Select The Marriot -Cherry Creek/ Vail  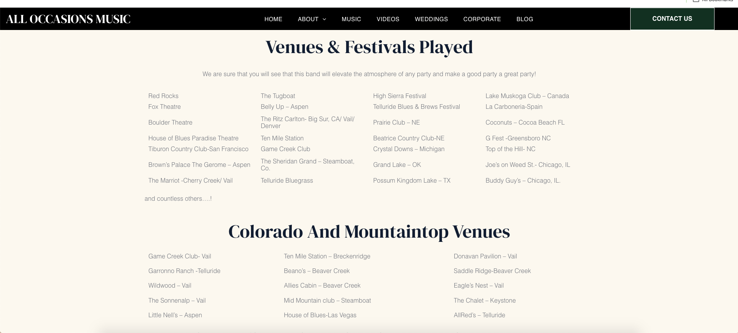tap(190, 180)
